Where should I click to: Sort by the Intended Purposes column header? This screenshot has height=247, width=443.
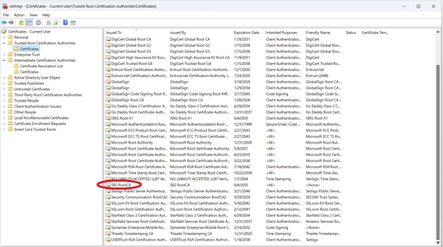click(x=283, y=32)
